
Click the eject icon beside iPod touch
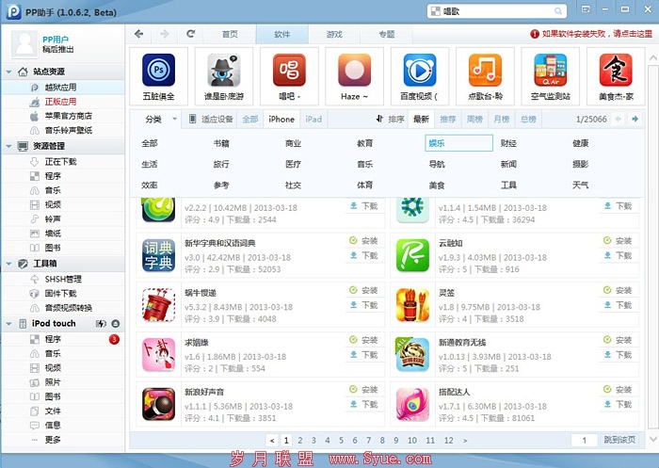pos(116,323)
